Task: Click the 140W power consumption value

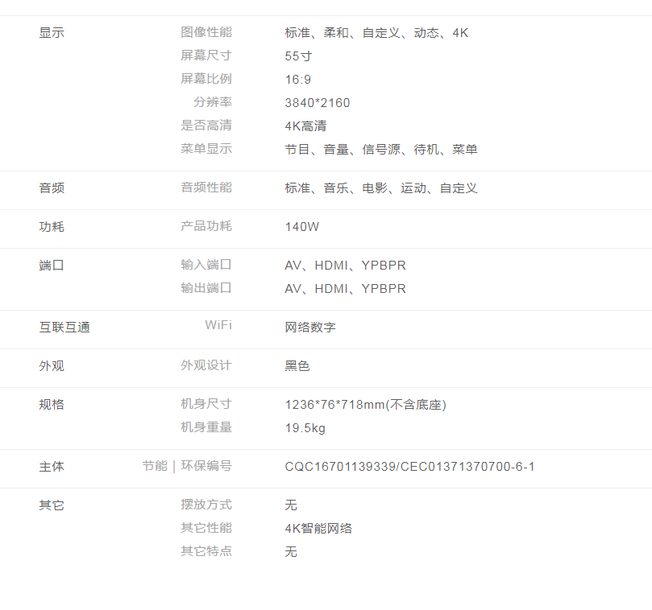Action: pos(302,227)
